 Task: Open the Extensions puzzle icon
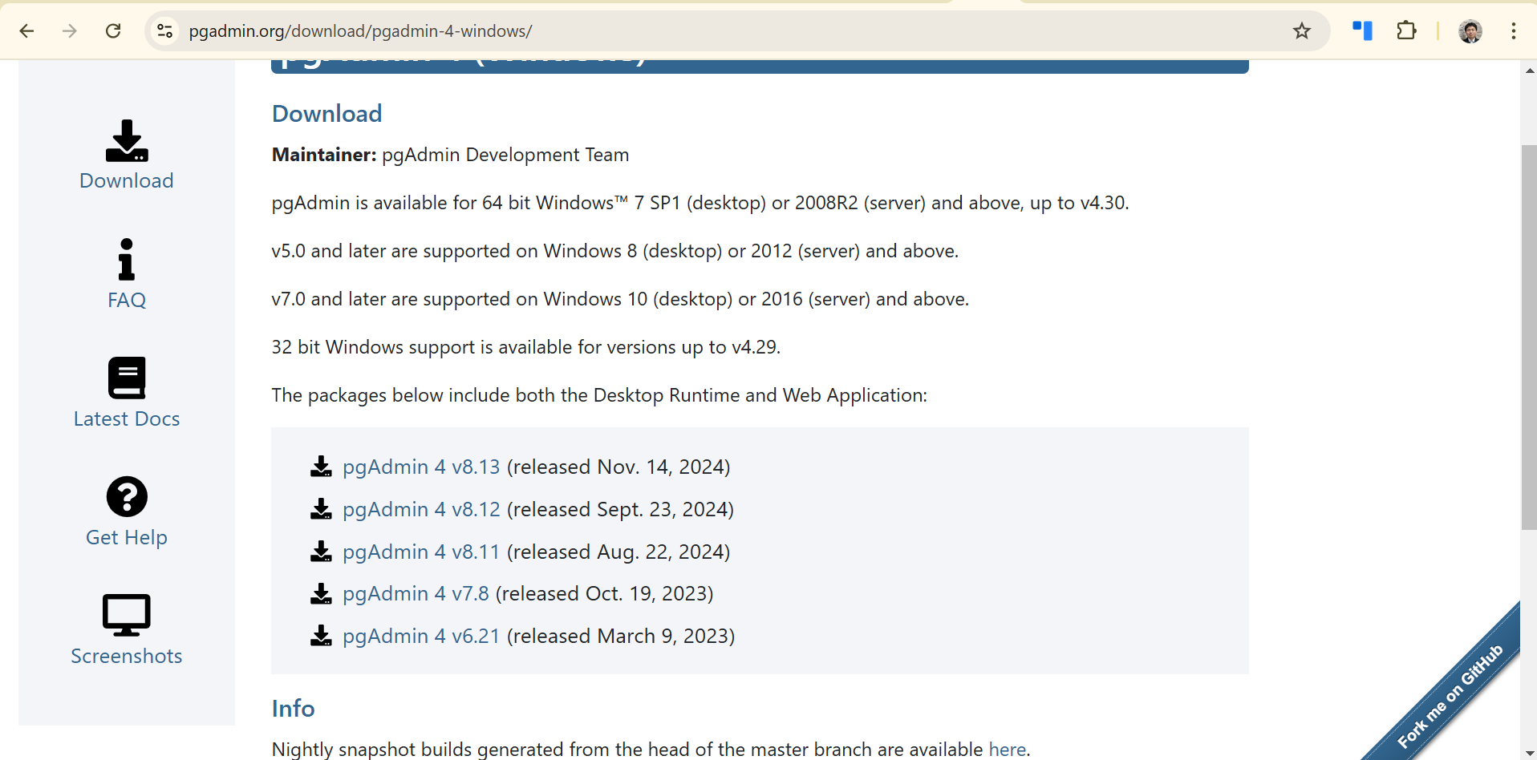tap(1406, 31)
